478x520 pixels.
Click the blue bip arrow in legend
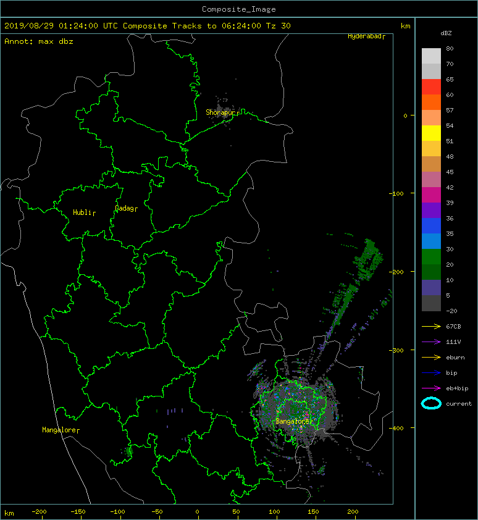pos(431,373)
